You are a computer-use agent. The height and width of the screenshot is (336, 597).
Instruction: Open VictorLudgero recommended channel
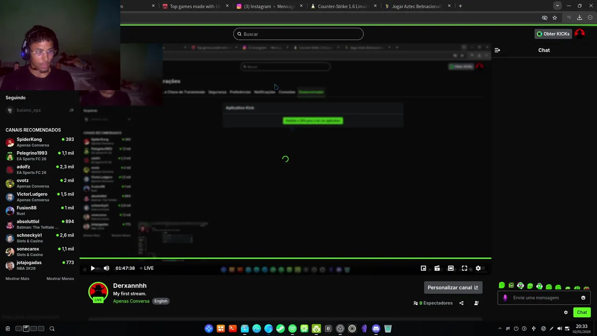tap(40, 197)
